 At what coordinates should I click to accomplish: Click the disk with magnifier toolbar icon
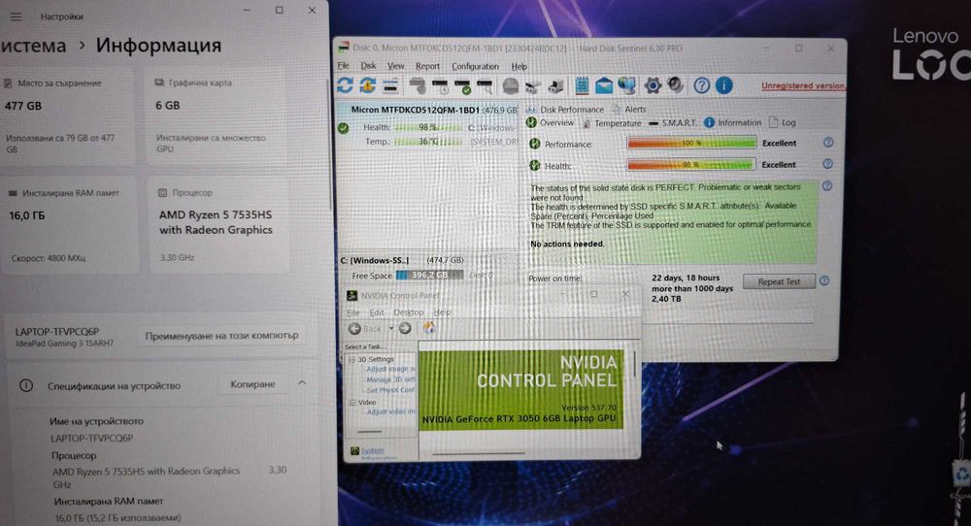(x=485, y=86)
